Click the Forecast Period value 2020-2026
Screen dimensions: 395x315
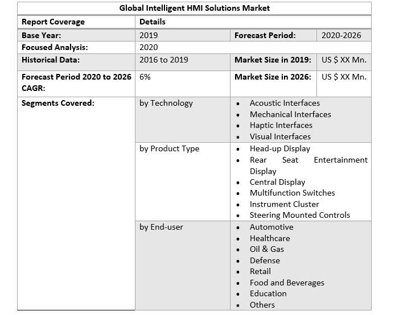(x=341, y=35)
